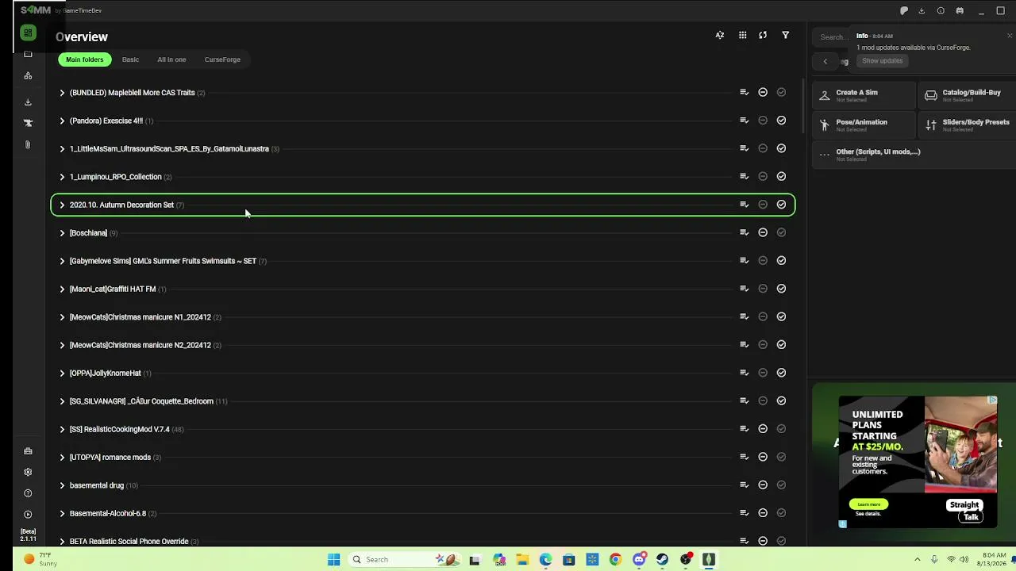Click the check circle on the Boschiana row

(x=781, y=232)
